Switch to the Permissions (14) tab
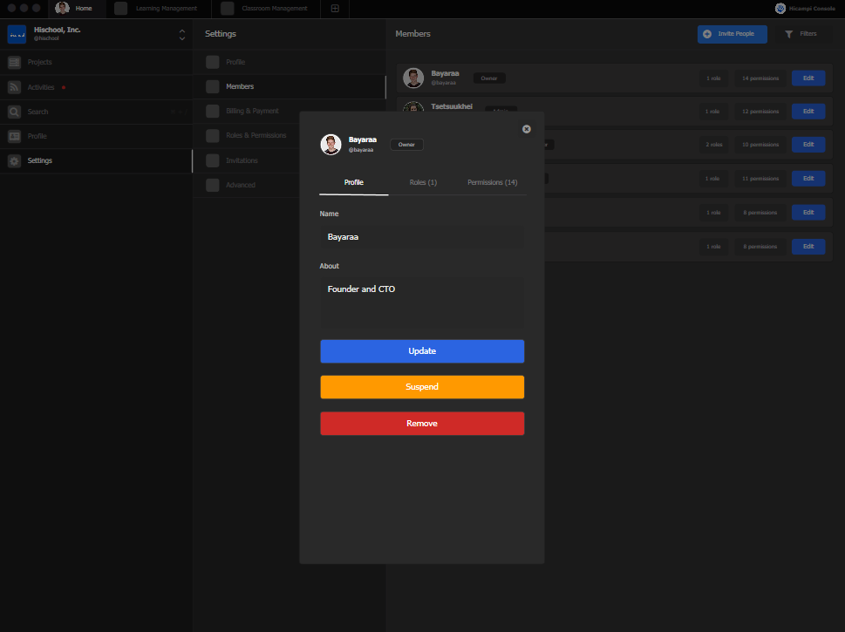This screenshot has width=845, height=632. click(x=492, y=182)
